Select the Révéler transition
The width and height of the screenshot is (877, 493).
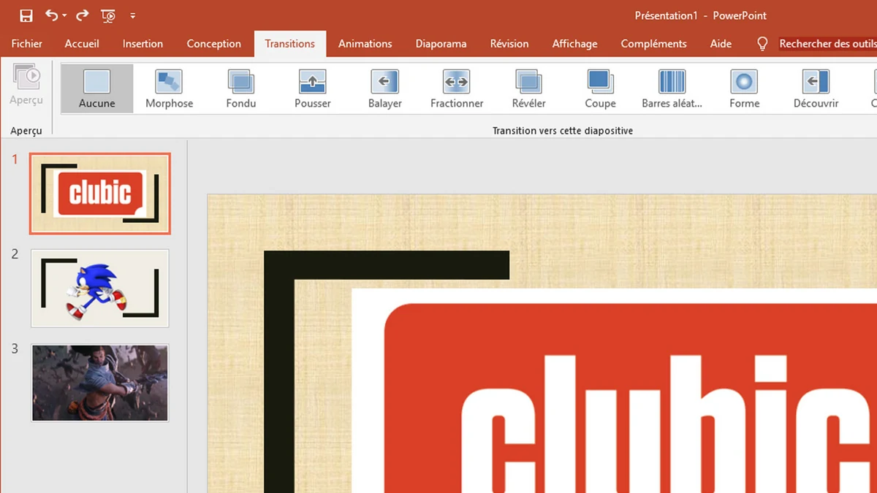tap(528, 88)
